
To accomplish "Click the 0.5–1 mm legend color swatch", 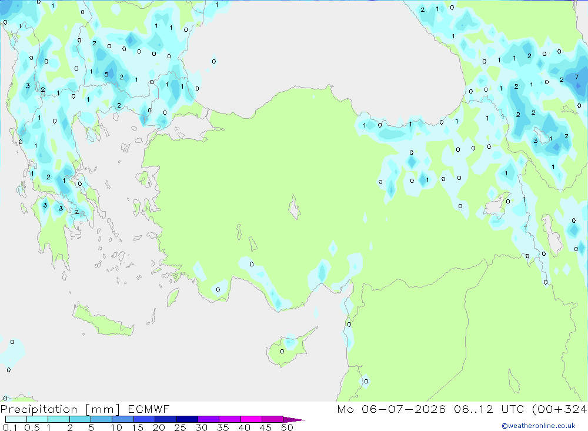I will [38, 419].
